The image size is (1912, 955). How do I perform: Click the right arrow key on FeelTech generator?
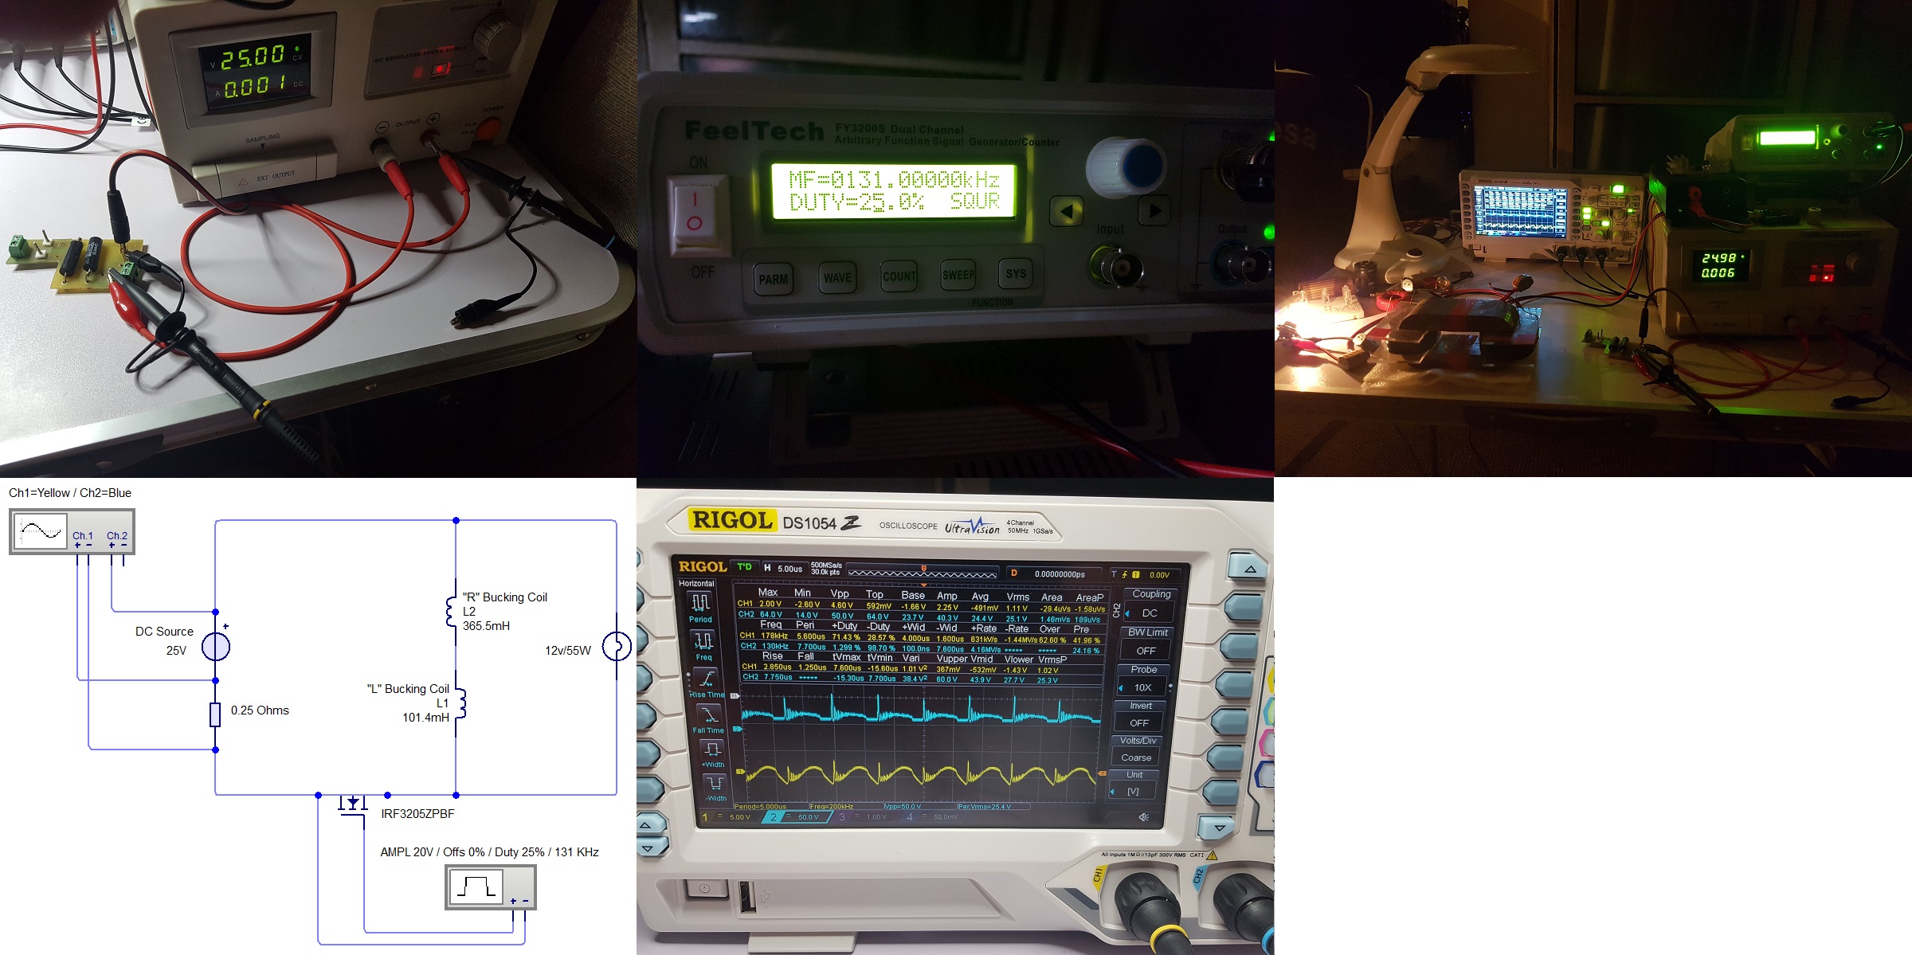tap(1154, 210)
